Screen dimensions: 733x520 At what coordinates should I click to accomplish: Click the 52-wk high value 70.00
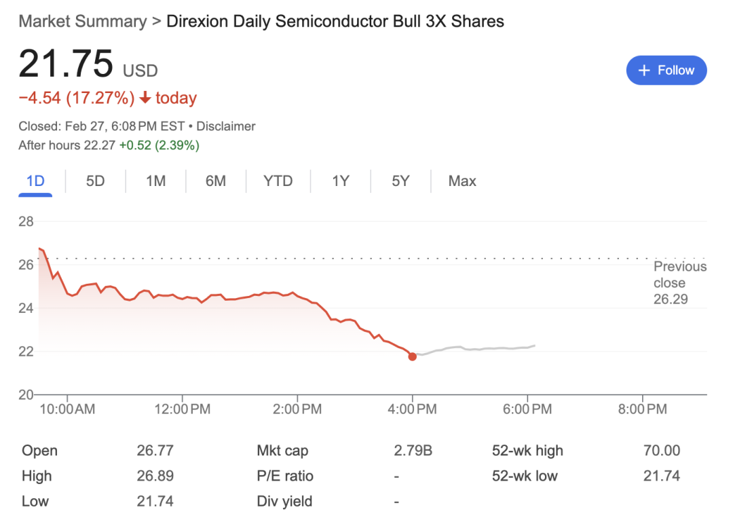click(662, 450)
